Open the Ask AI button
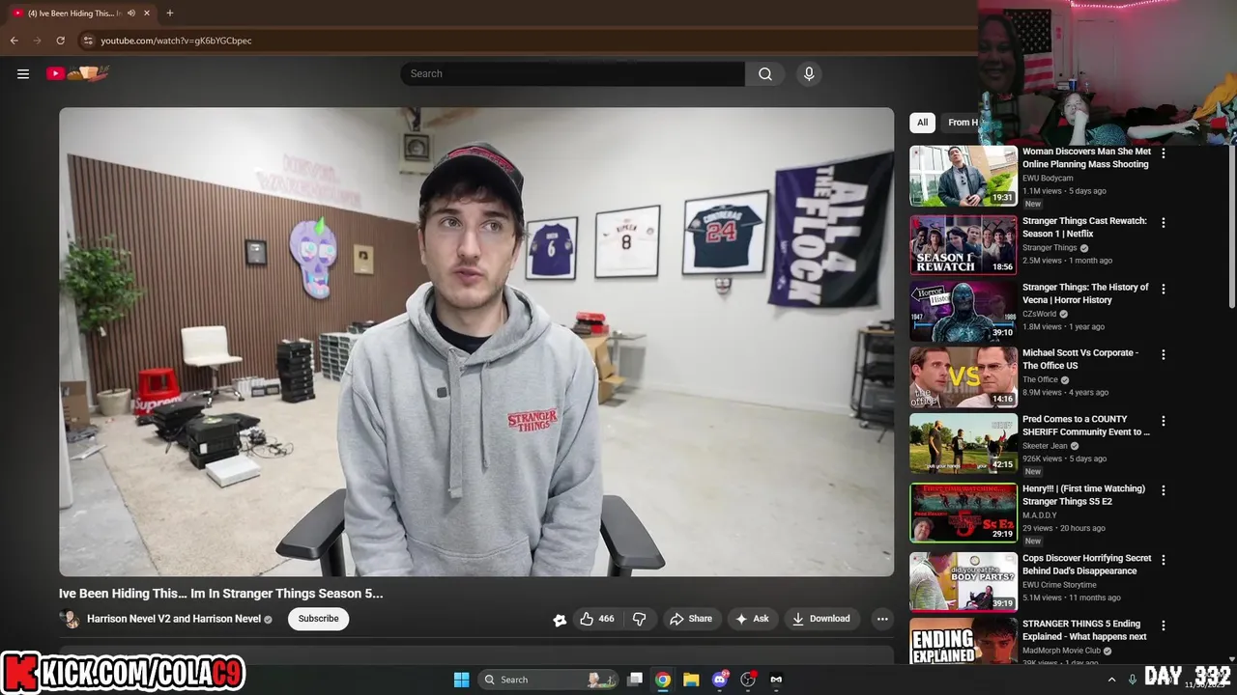This screenshot has width=1237, height=695. [752, 619]
